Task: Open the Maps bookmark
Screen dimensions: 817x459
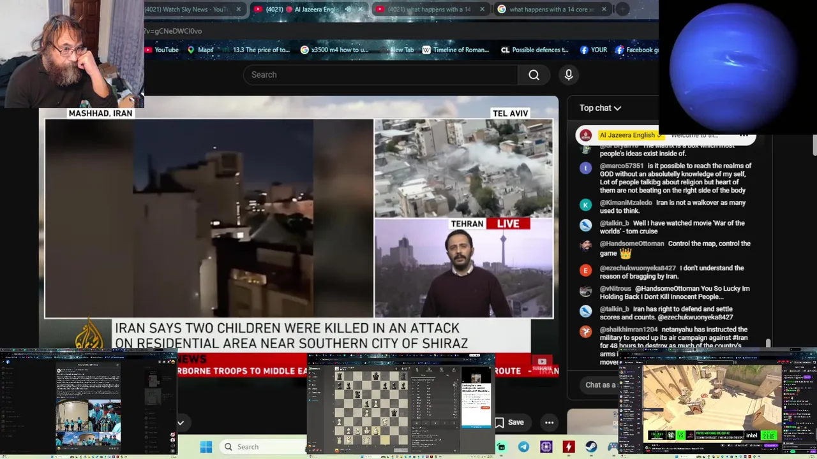Action: [x=200, y=50]
